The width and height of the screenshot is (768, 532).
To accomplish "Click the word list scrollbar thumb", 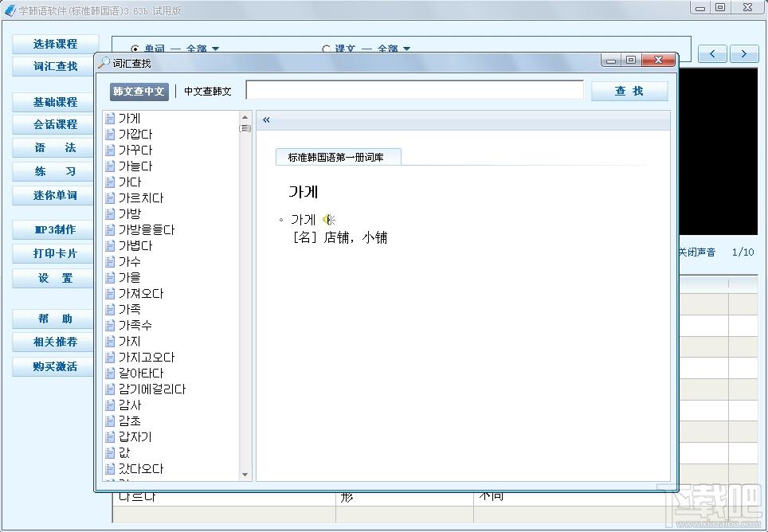I will point(245,129).
